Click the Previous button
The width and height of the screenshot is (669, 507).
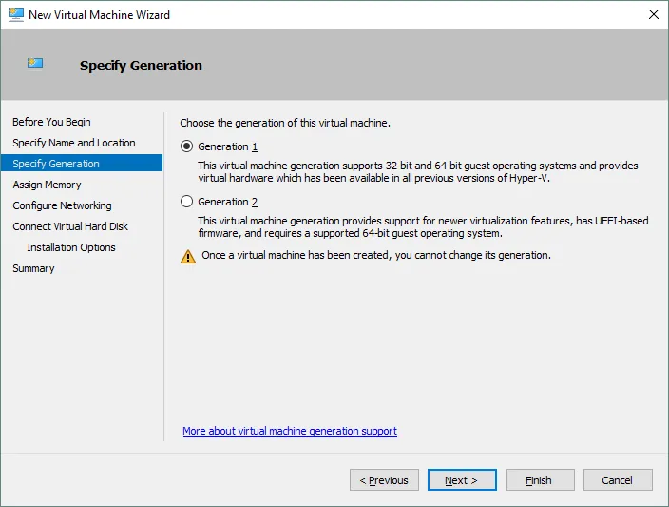pos(384,480)
